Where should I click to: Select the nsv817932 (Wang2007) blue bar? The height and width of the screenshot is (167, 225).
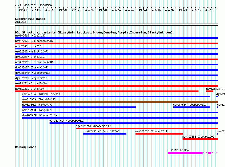(79, 107)
